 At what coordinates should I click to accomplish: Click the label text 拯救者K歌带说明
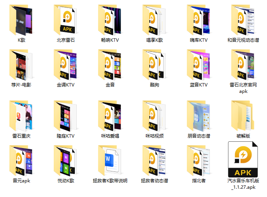(110, 181)
